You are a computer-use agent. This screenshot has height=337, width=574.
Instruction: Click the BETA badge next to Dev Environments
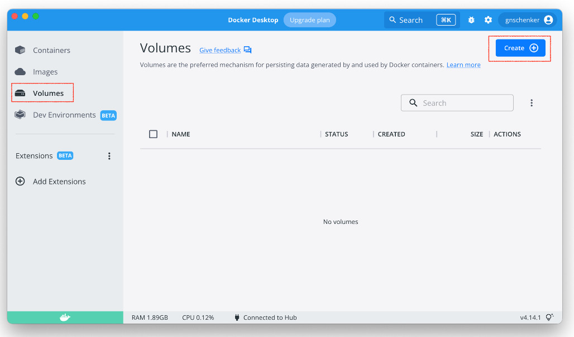click(x=108, y=115)
